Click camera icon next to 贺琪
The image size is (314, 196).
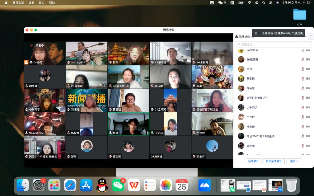pyautogui.click(x=308, y=69)
